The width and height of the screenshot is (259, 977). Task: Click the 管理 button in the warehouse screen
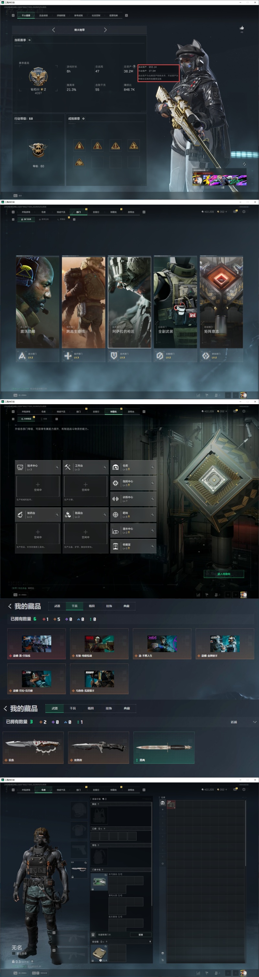click(141, 935)
